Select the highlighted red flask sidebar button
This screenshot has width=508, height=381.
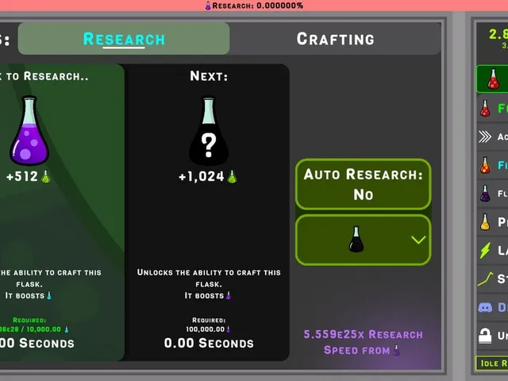click(492, 79)
